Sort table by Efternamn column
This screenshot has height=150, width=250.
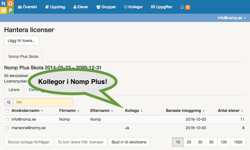pyautogui.click(x=102, y=111)
